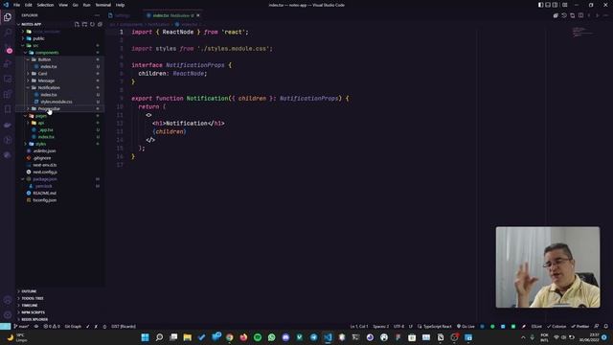
Task: Open File Explorer from taskbar
Action: click(188, 337)
